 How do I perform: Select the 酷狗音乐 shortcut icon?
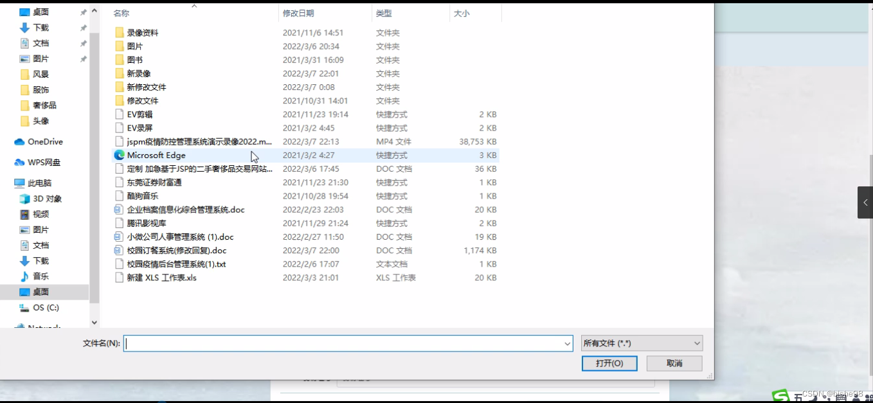point(120,196)
